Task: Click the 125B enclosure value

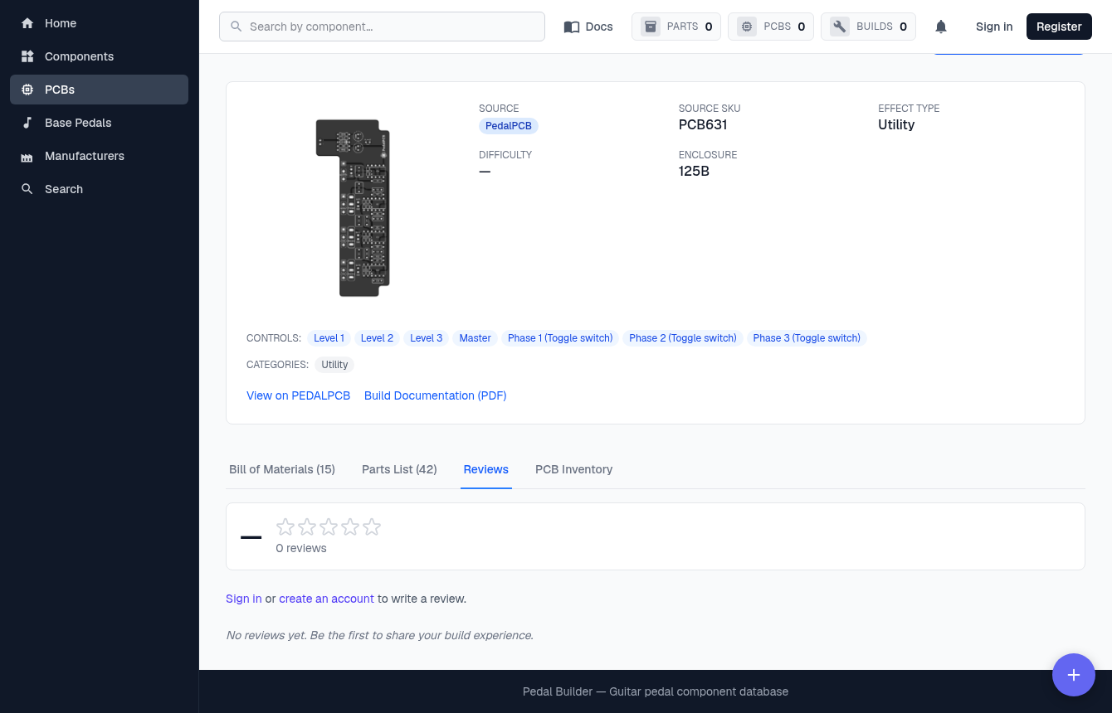Action: pos(694,172)
